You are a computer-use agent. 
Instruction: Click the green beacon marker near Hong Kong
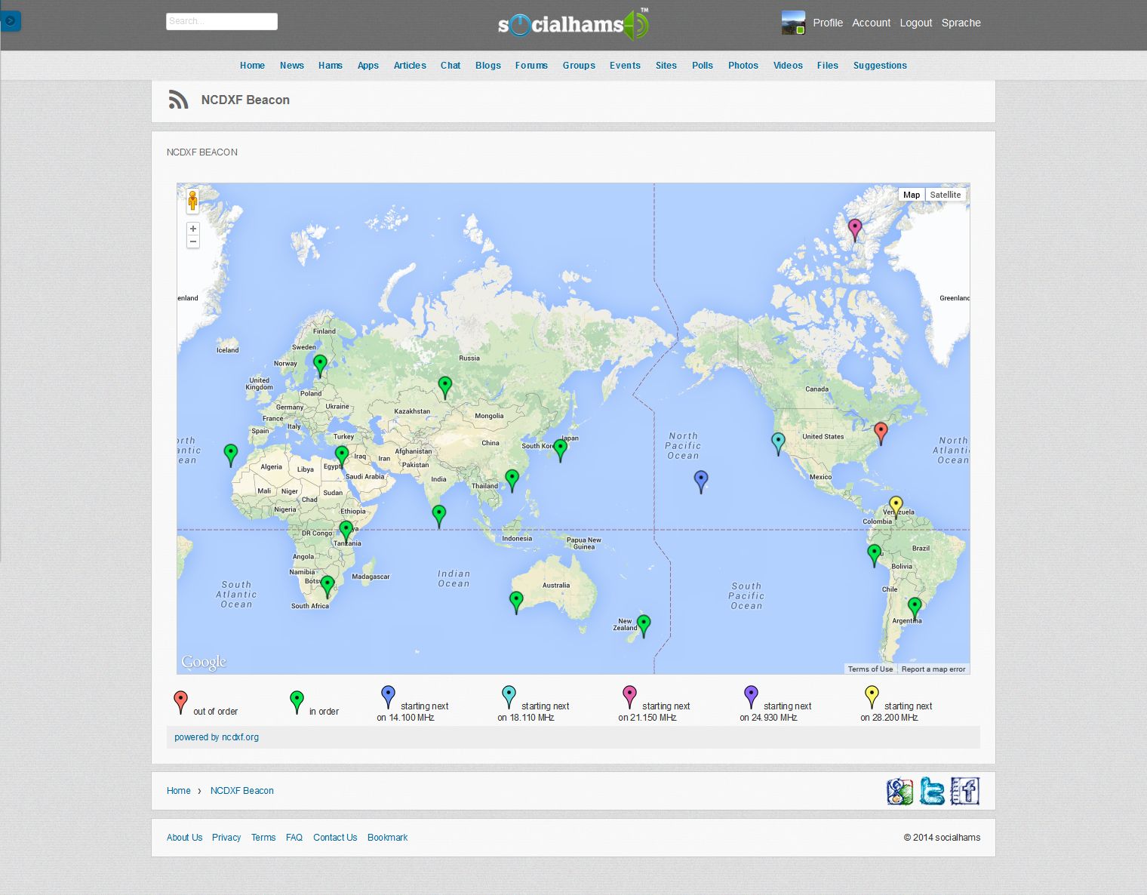[x=512, y=480]
